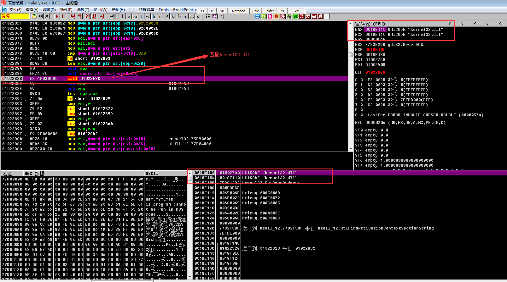The height and width of the screenshot is (282, 507).
Task: Click the Trace Over toolbar icon
Action: click(94, 16)
